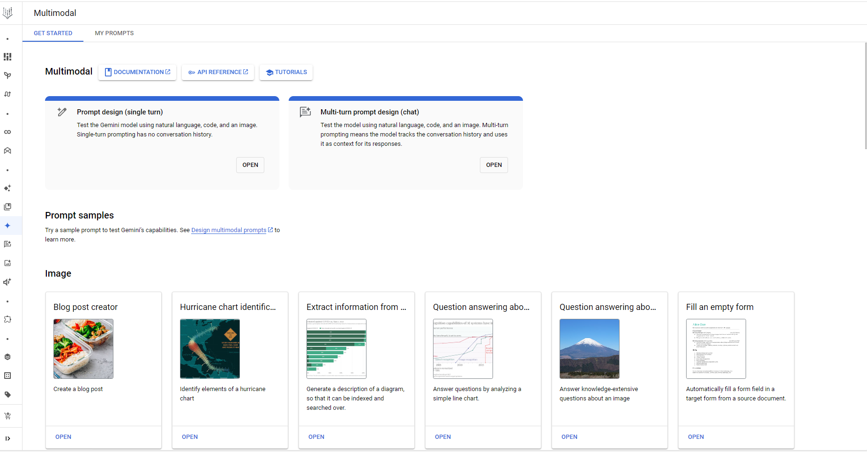Screen dimensions: 867x452
Task: Select the Language chat icon in the sidebar
Action: pyautogui.click(x=7, y=244)
